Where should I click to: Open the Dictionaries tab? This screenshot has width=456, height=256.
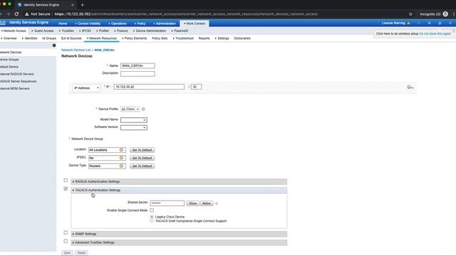click(242, 38)
